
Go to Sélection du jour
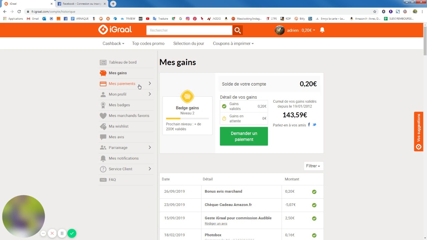188,43
